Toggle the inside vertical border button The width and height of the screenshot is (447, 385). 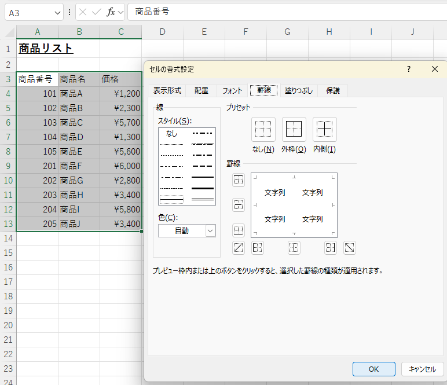pos(294,248)
